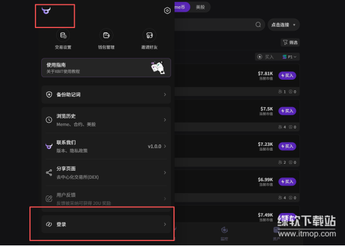Open the 使用指南 usage guide card
Viewport: 345px width, 246px height.
click(x=106, y=68)
